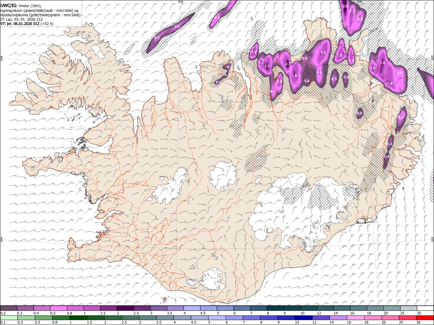Select the 'VT: þri. 06.01.2026 01Z' valid time
Viewport: 434px width, 325px height.
(20, 24)
